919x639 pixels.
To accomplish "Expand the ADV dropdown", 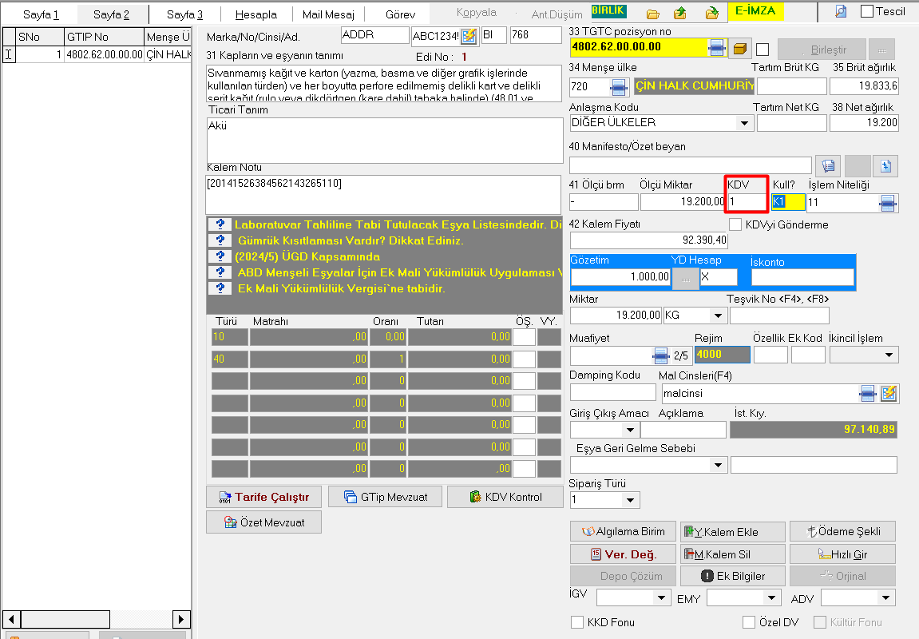I will 885,598.
